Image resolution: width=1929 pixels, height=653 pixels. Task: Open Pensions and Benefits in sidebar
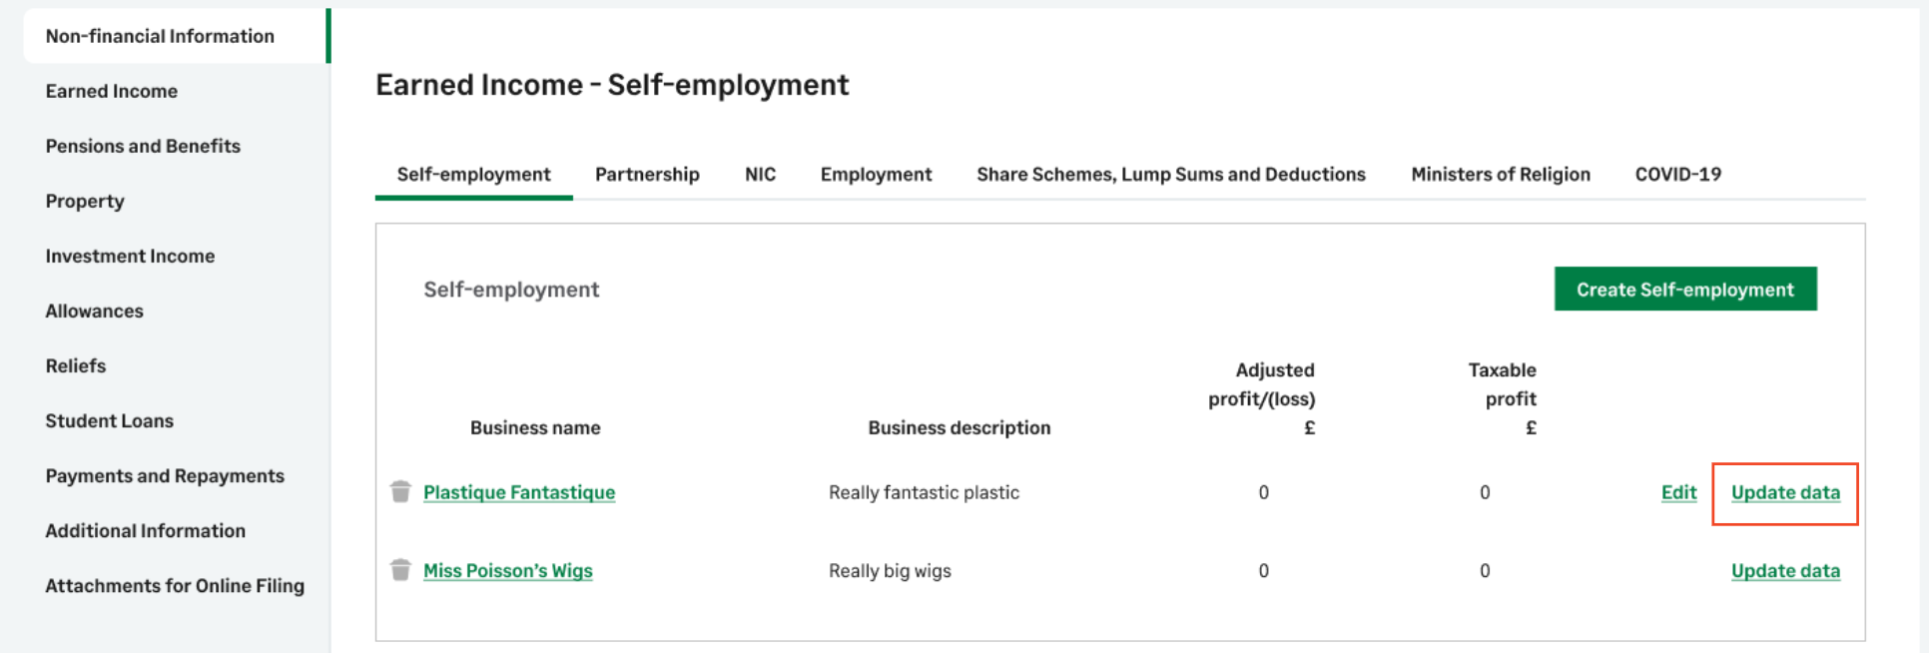pyautogui.click(x=143, y=146)
